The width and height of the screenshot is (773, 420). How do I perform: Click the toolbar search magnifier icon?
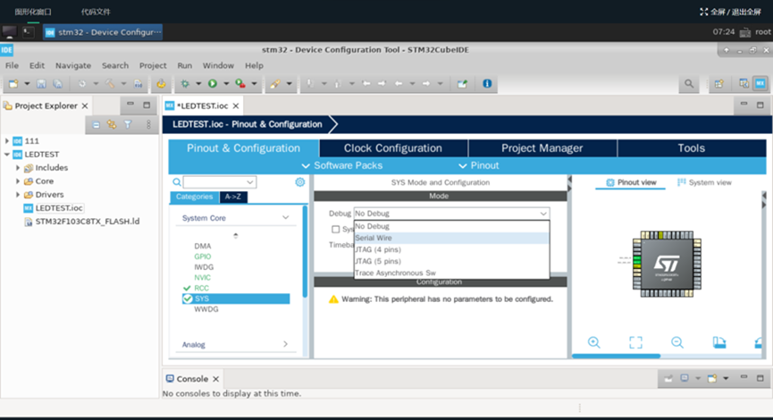pos(689,84)
